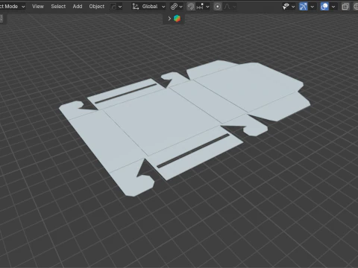Toggle the snap magnet button
This screenshot has width=358, height=268.
[x=191, y=7]
